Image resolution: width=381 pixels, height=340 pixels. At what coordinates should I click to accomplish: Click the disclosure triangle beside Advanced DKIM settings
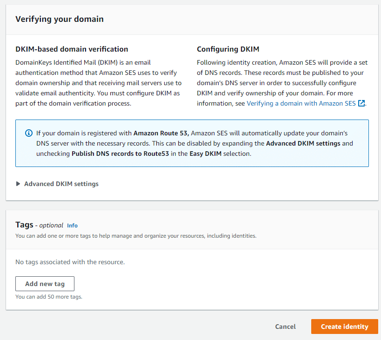coord(18,184)
